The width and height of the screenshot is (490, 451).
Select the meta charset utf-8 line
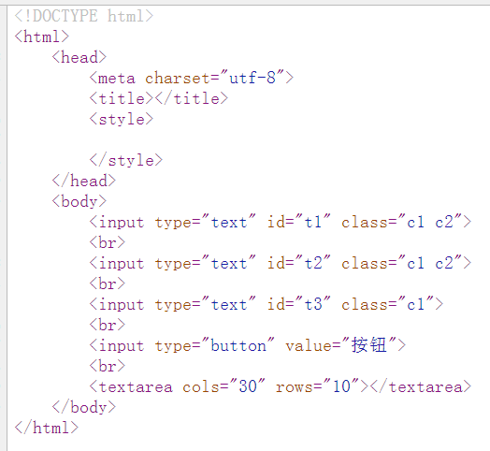(x=192, y=78)
